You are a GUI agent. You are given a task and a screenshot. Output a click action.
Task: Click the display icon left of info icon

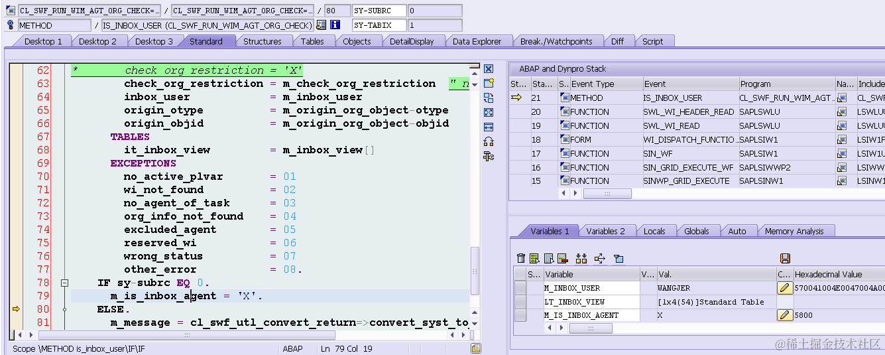[x=322, y=25]
